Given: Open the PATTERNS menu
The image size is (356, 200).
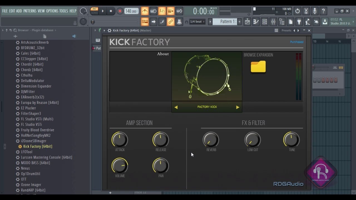Looking at the screenshot, I should tap(30, 11).
